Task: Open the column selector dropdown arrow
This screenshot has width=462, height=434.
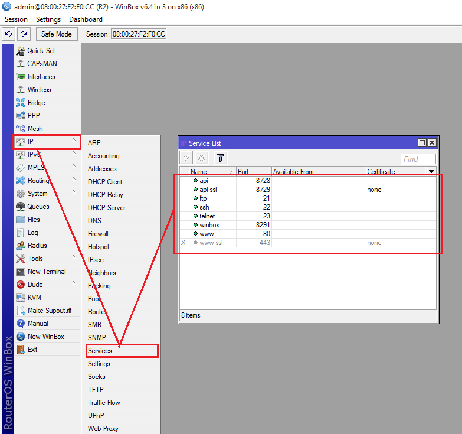Action: [431, 171]
